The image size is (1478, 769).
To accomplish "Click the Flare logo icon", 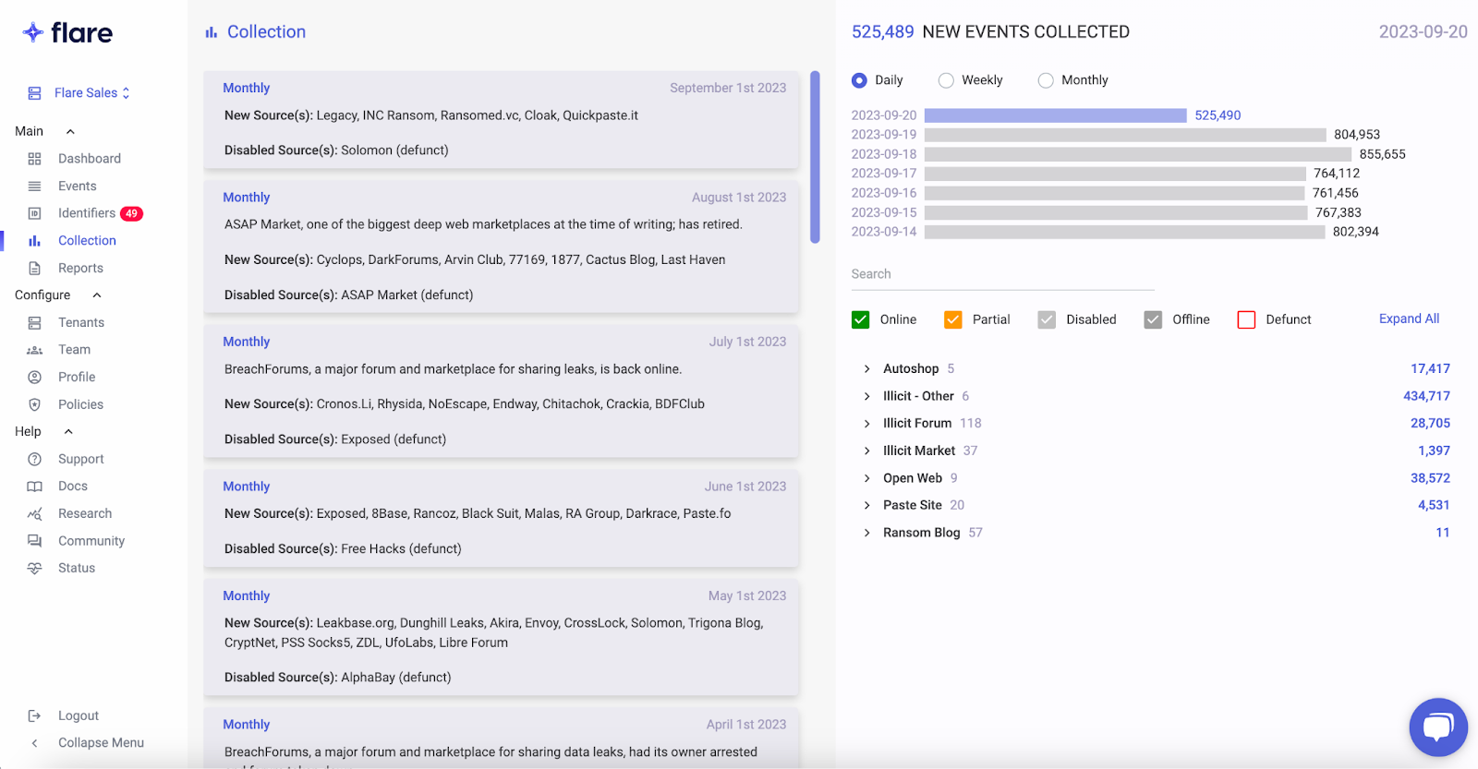I will pyautogui.click(x=33, y=32).
